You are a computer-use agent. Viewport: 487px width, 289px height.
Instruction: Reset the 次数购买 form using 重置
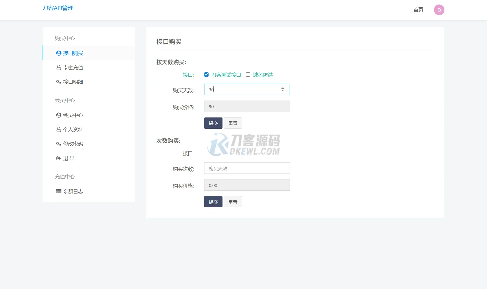[233, 202]
